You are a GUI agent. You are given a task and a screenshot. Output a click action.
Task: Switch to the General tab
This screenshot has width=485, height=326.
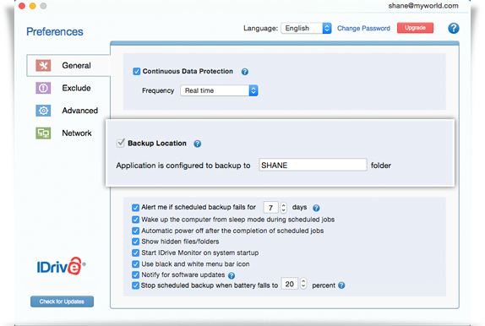pos(68,66)
